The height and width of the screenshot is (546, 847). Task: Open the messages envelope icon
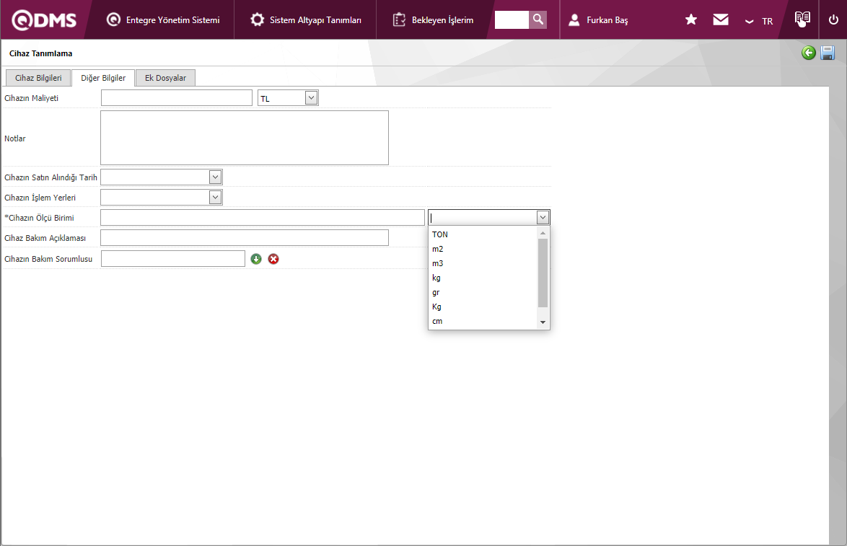pyautogui.click(x=720, y=20)
